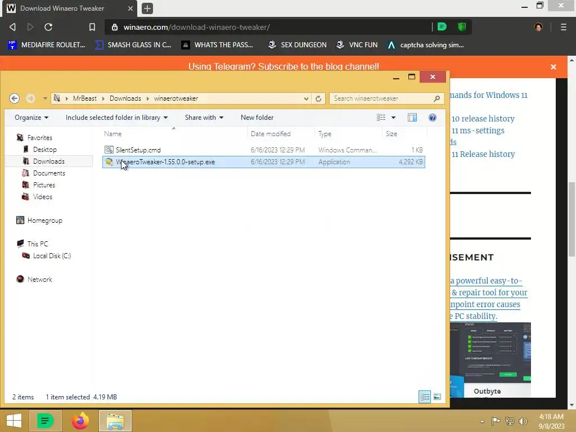
Task: Select Downloads in the navigation pane
Action: tap(48, 161)
